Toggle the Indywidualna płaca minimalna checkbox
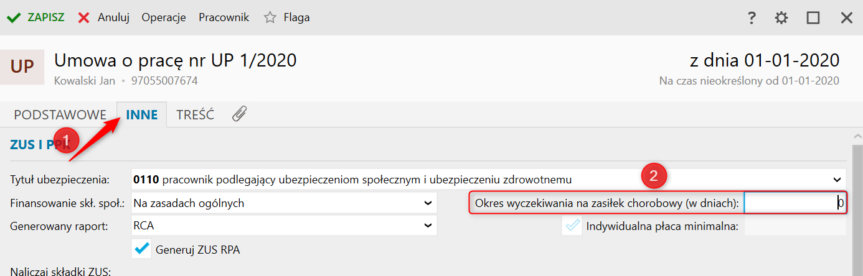Image resolution: width=863 pixels, height=276 pixels. (x=571, y=226)
